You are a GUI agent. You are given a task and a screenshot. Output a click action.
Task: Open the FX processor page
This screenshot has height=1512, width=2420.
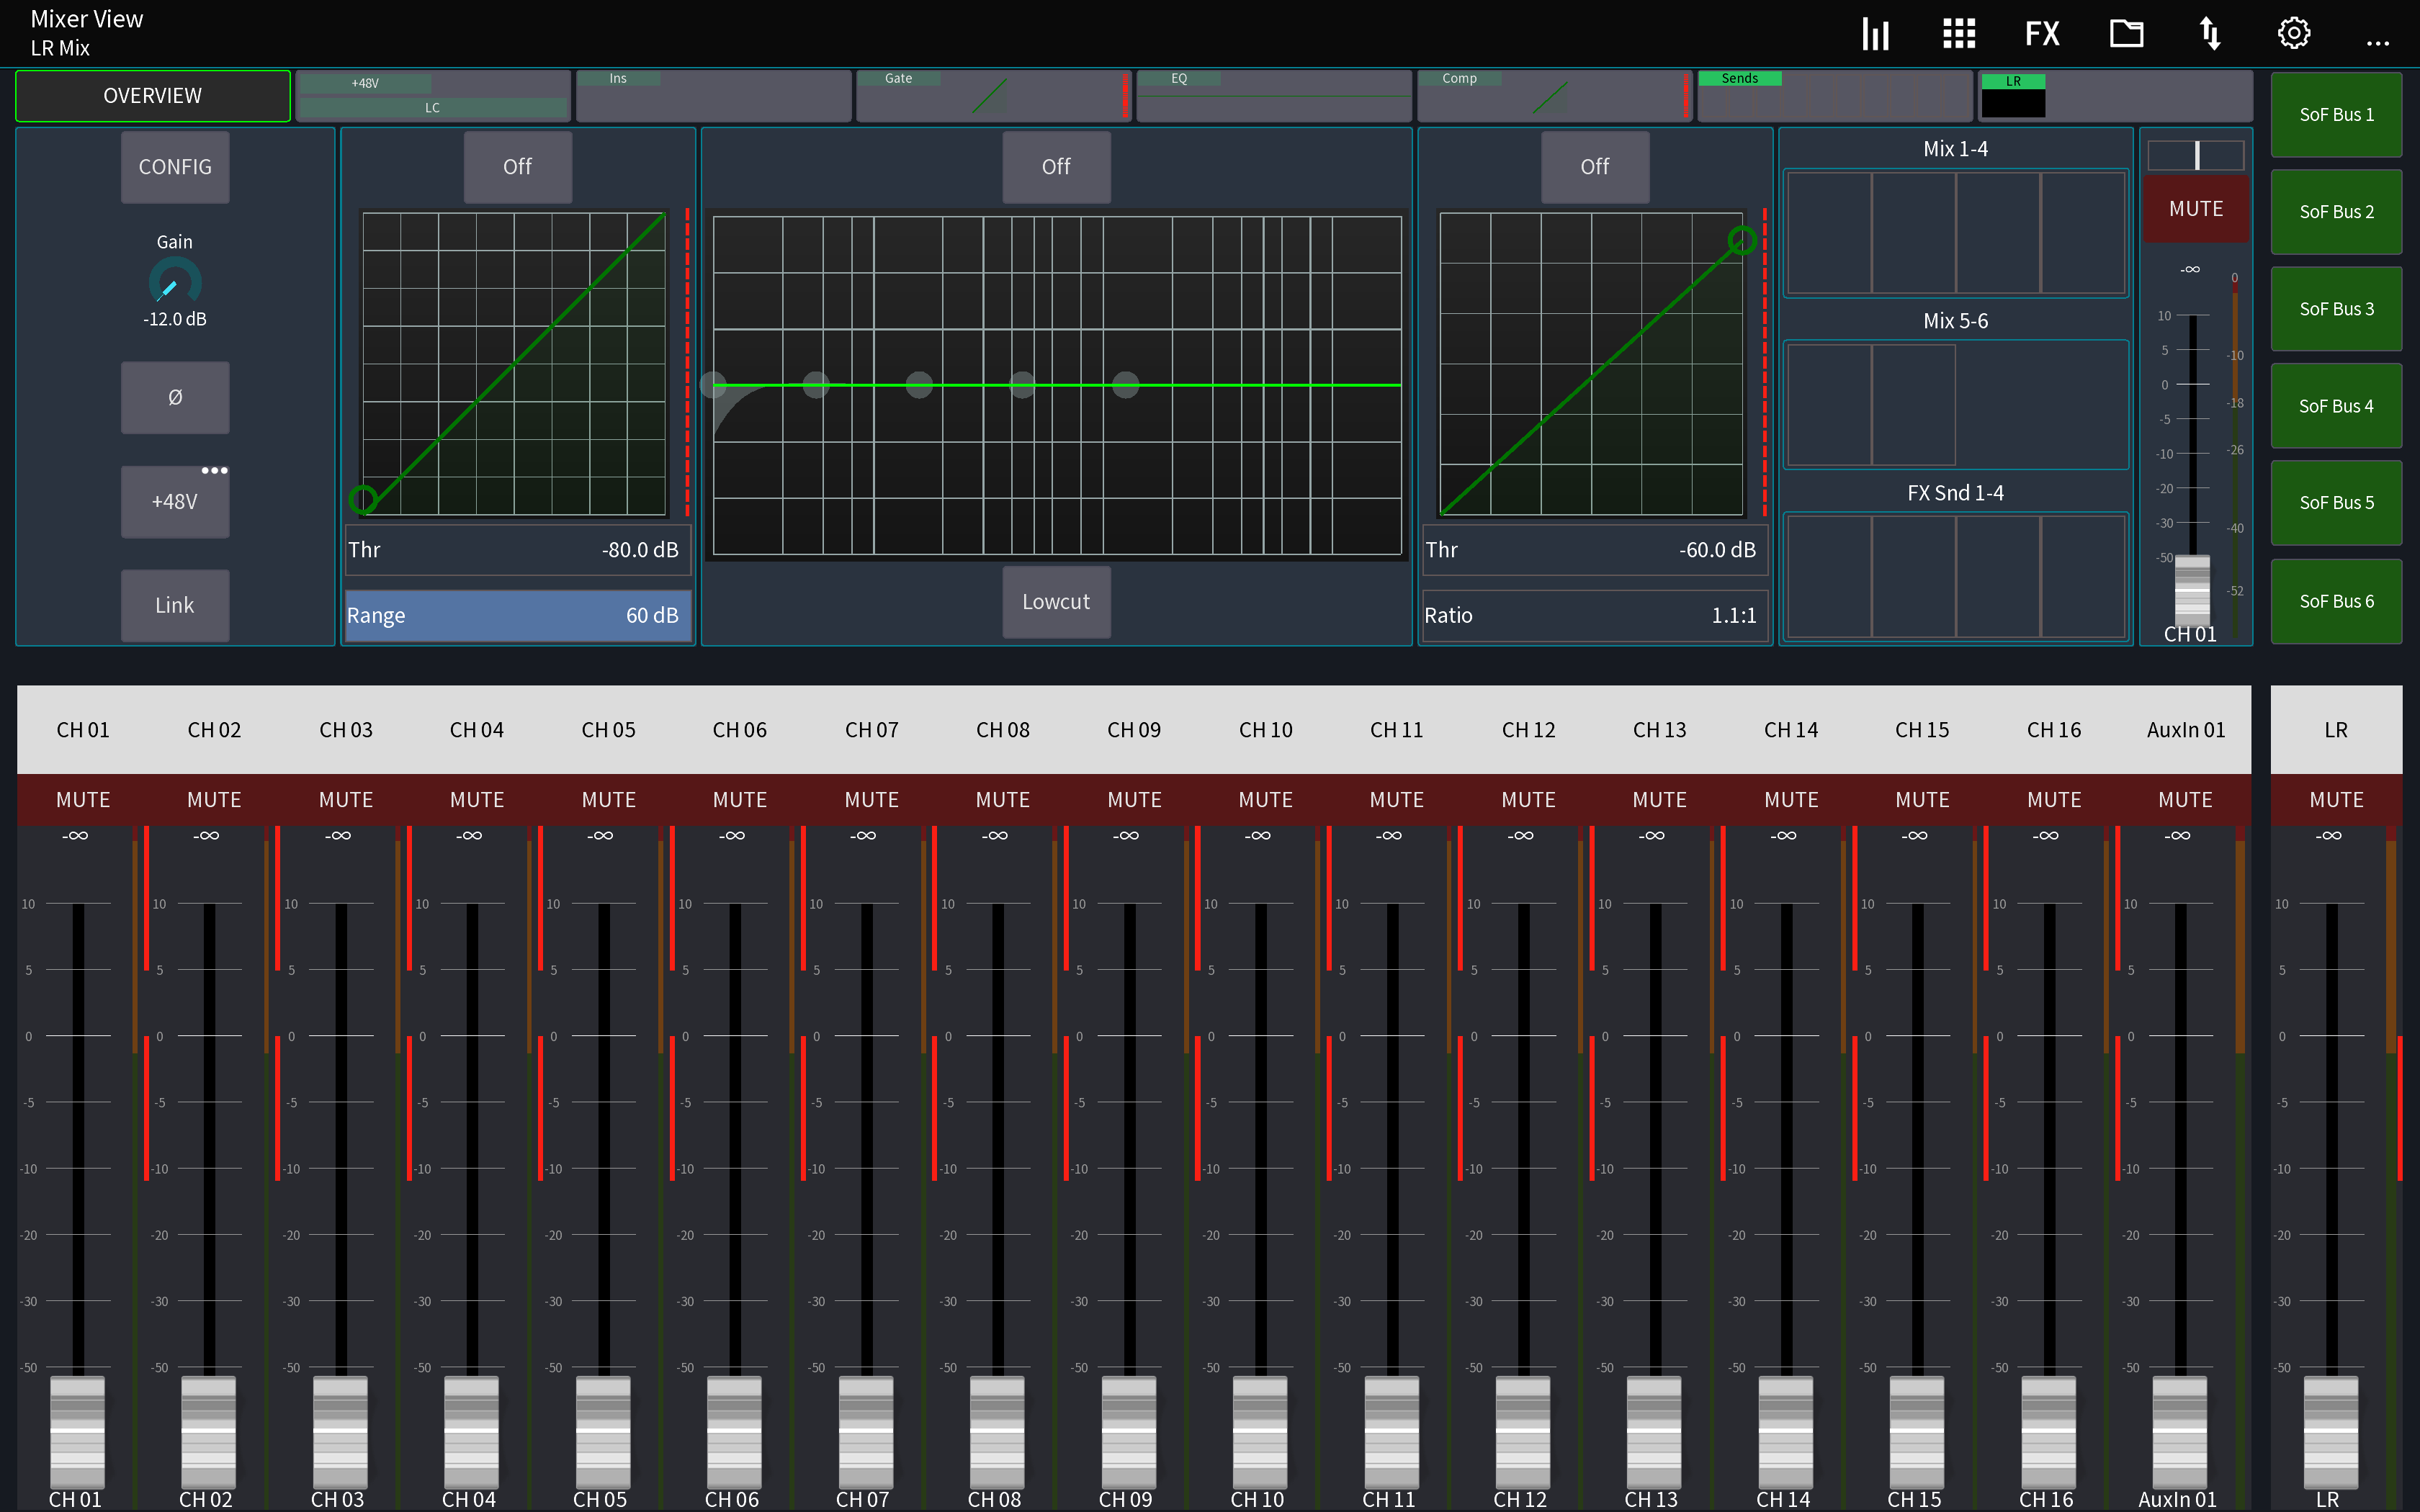click(2041, 33)
